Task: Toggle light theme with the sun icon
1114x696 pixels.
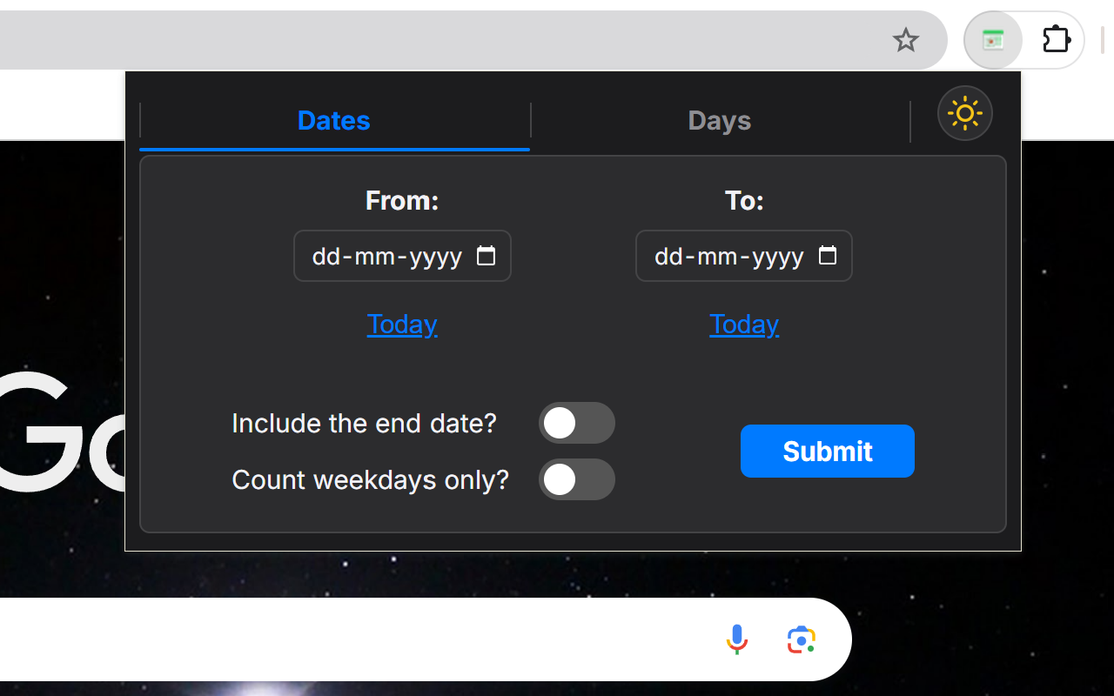Action: click(x=964, y=113)
